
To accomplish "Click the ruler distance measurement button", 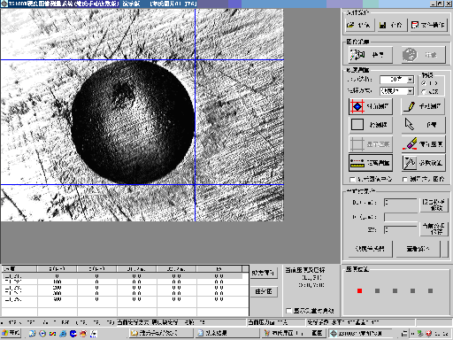I will (x=371, y=163).
